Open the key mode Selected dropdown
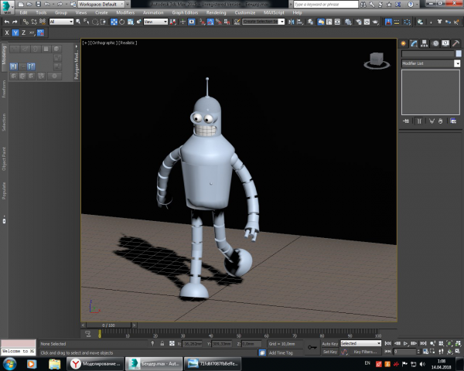464x371 pixels. [x=360, y=343]
